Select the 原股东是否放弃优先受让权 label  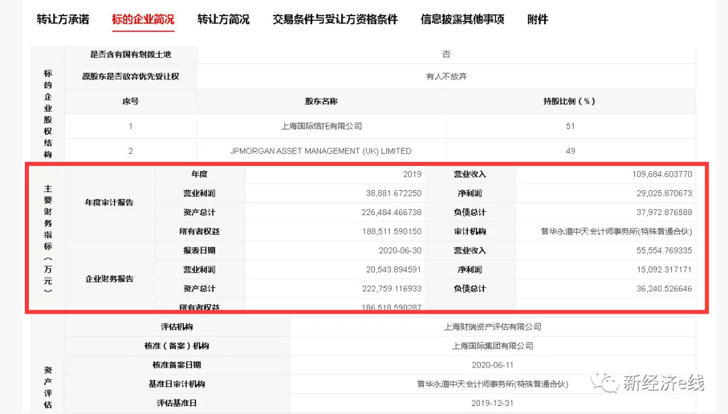tap(131, 76)
